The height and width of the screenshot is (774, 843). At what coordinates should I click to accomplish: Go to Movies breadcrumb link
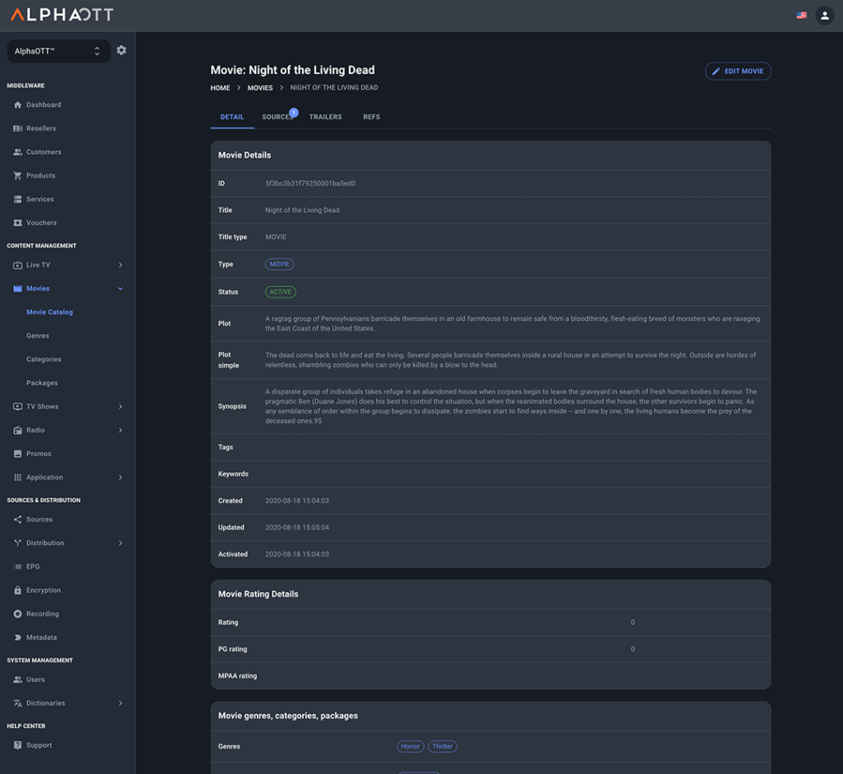click(260, 88)
